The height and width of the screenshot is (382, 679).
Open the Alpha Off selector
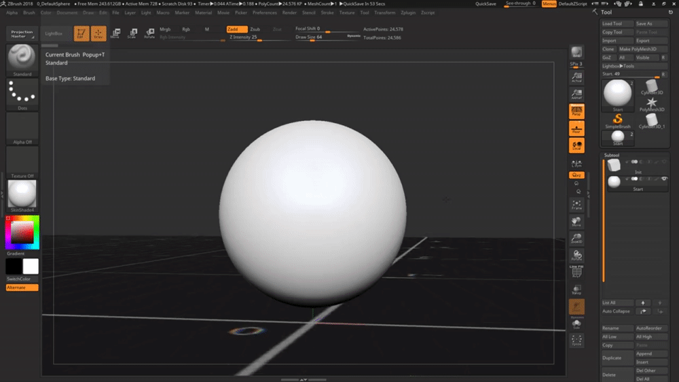22,127
